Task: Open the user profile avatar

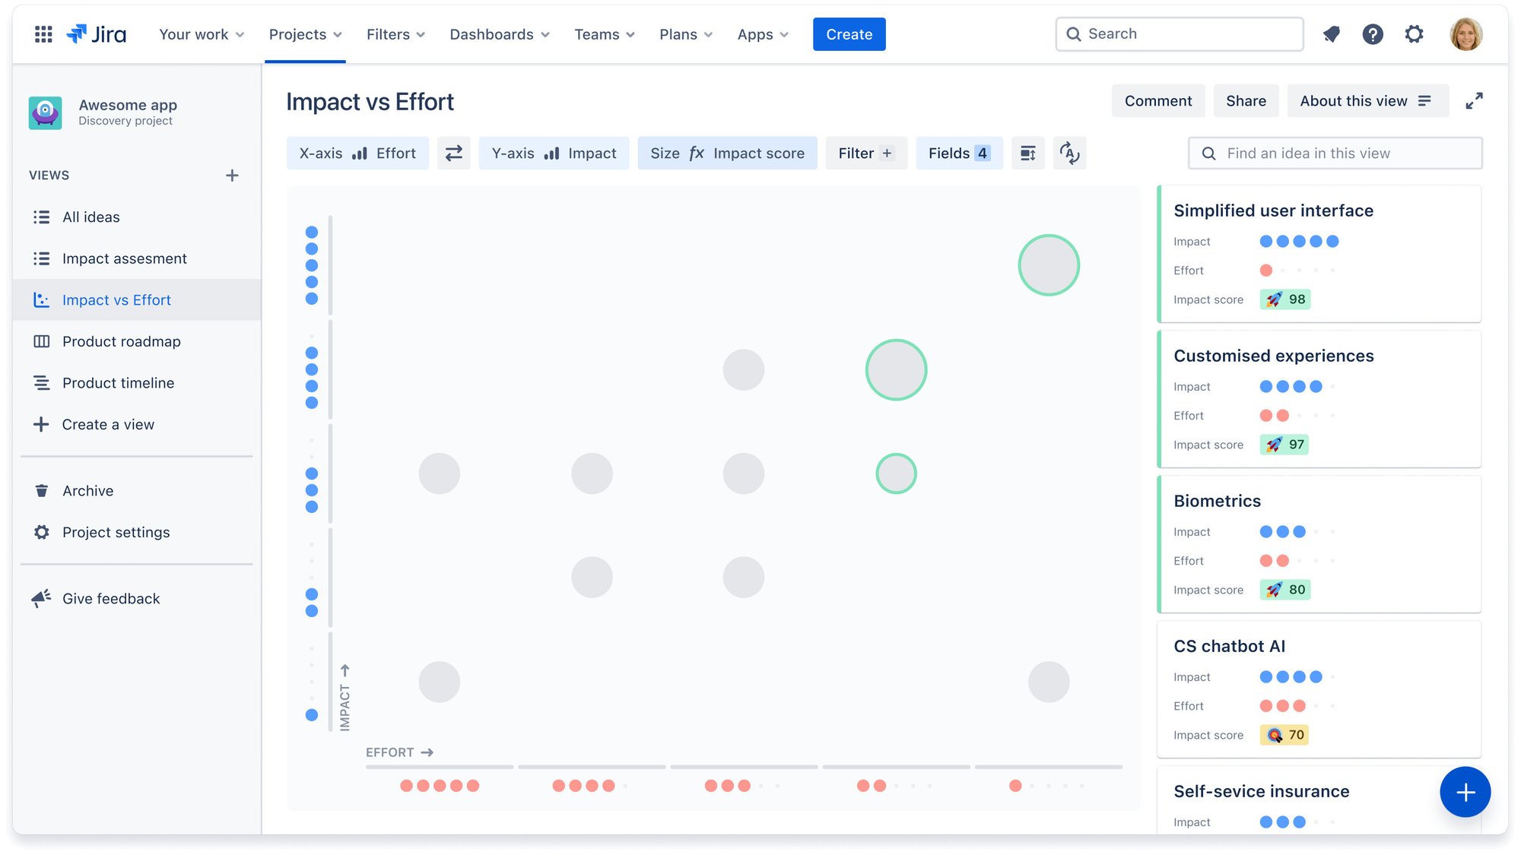Action: pos(1466,34)
